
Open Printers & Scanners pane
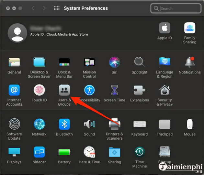pos(115,124)
